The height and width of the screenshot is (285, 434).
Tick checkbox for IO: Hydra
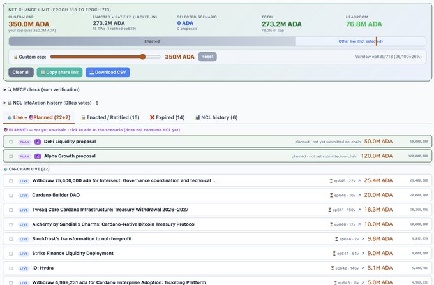click(11, 268)
